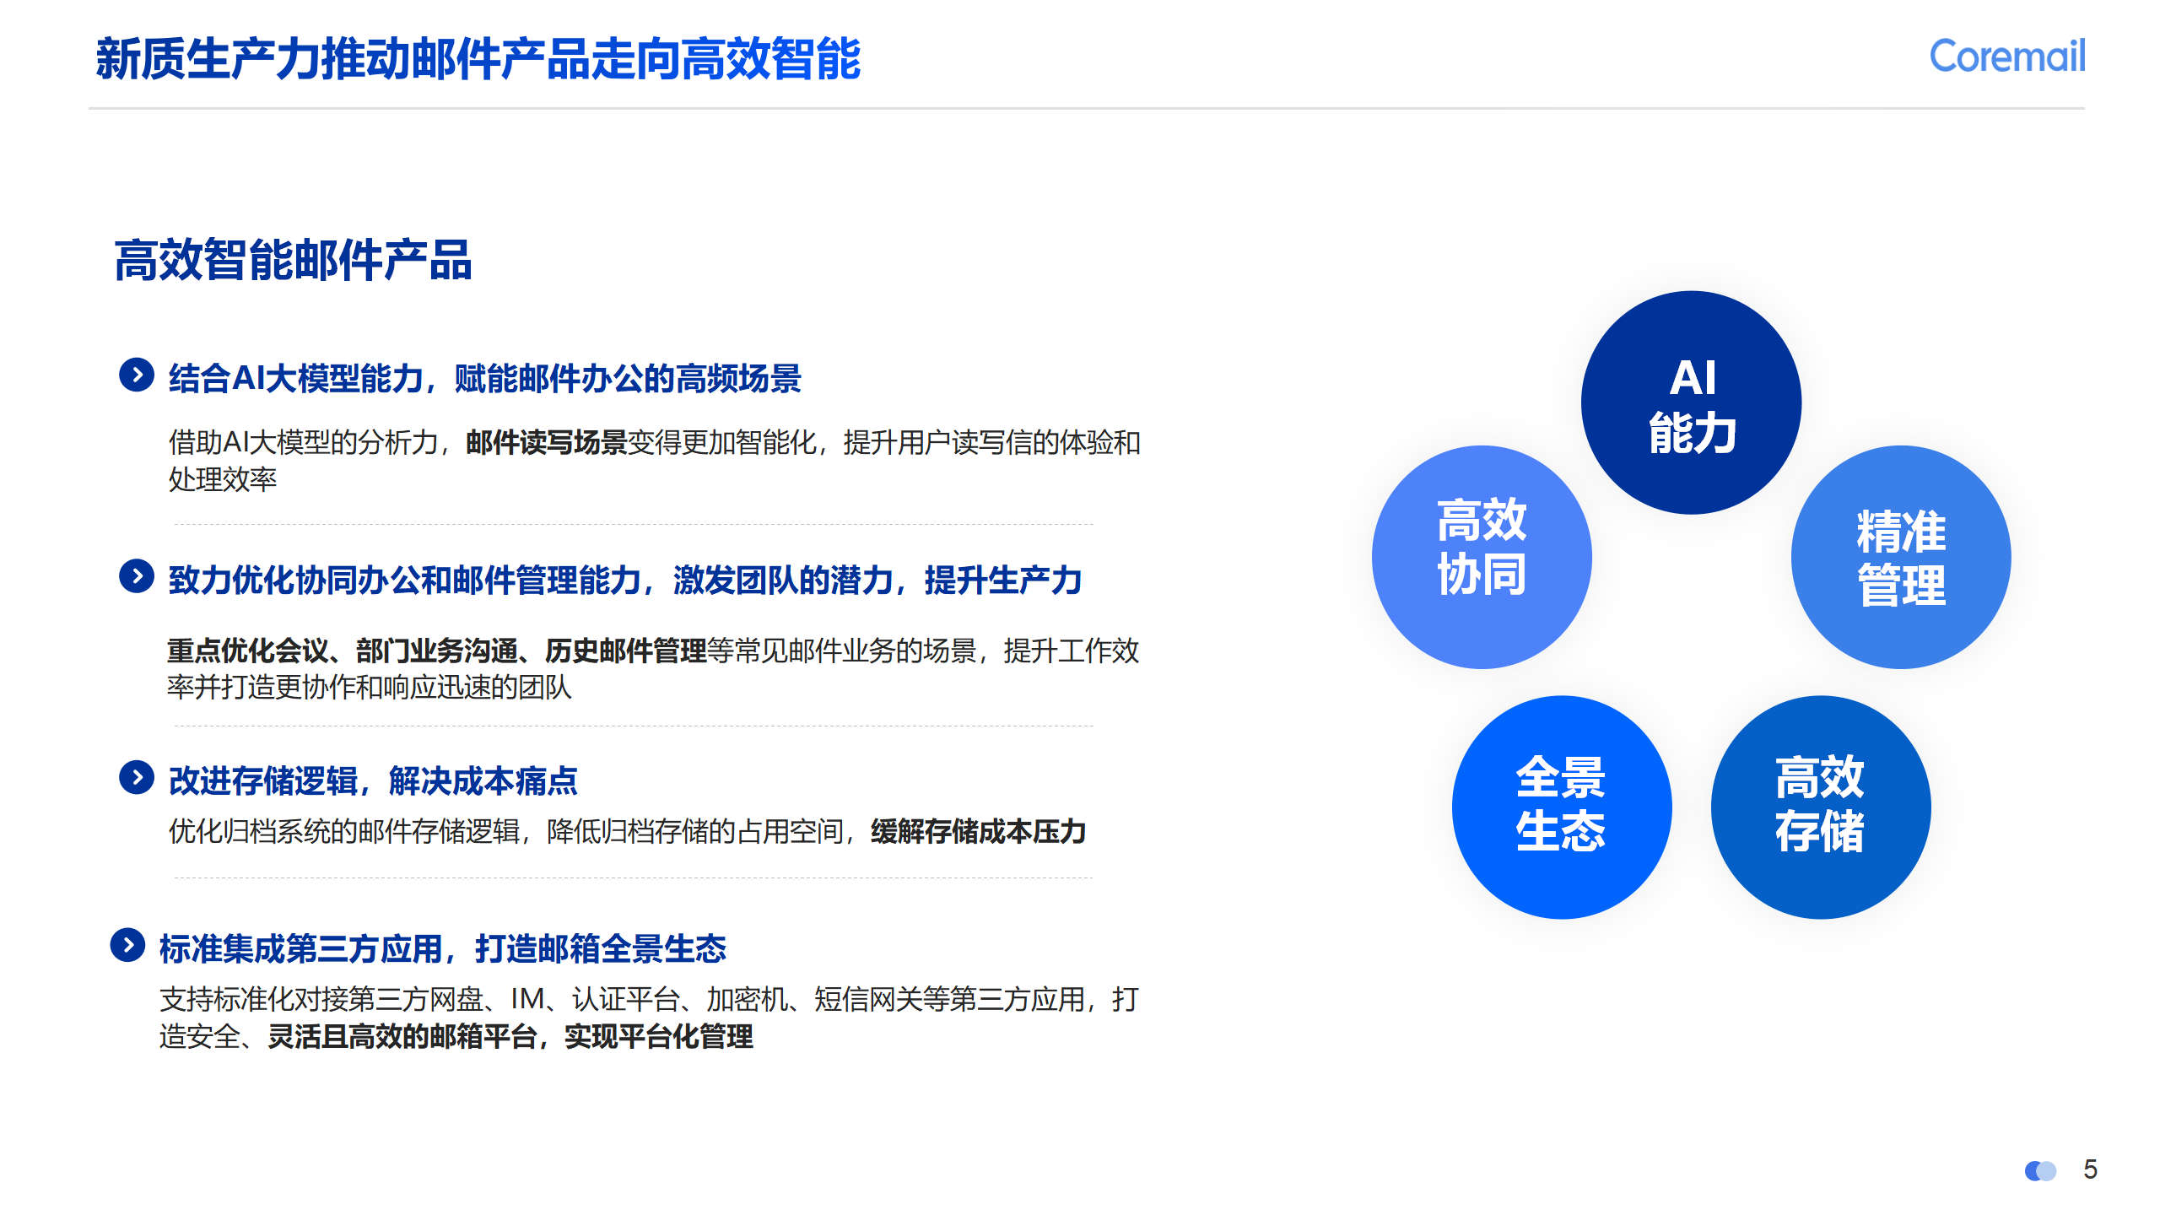The width and height of the screenshot is (2160, 1215).
Task: Click heading 结合AI大模型能力，赋能邮件办公的高频场景
Action: click(x=484, y=378)
